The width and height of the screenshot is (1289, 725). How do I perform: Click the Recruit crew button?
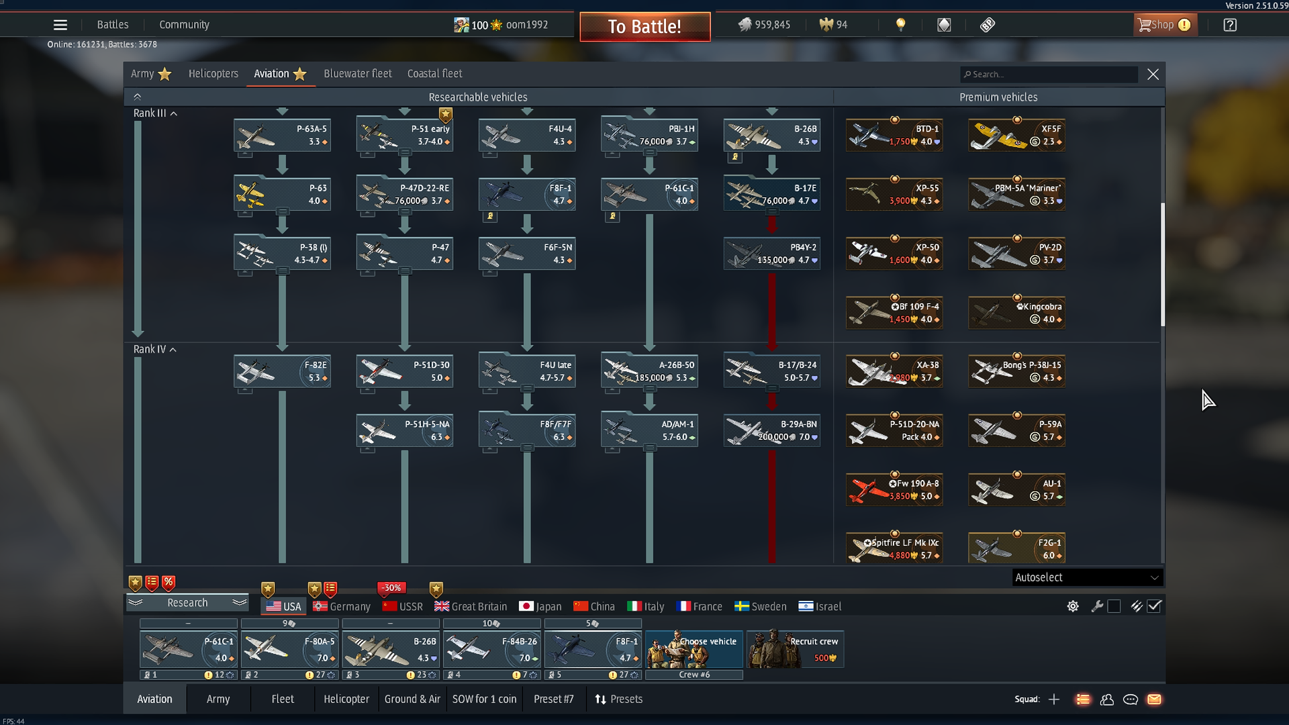pyautogui.click(x=795, y=649)
